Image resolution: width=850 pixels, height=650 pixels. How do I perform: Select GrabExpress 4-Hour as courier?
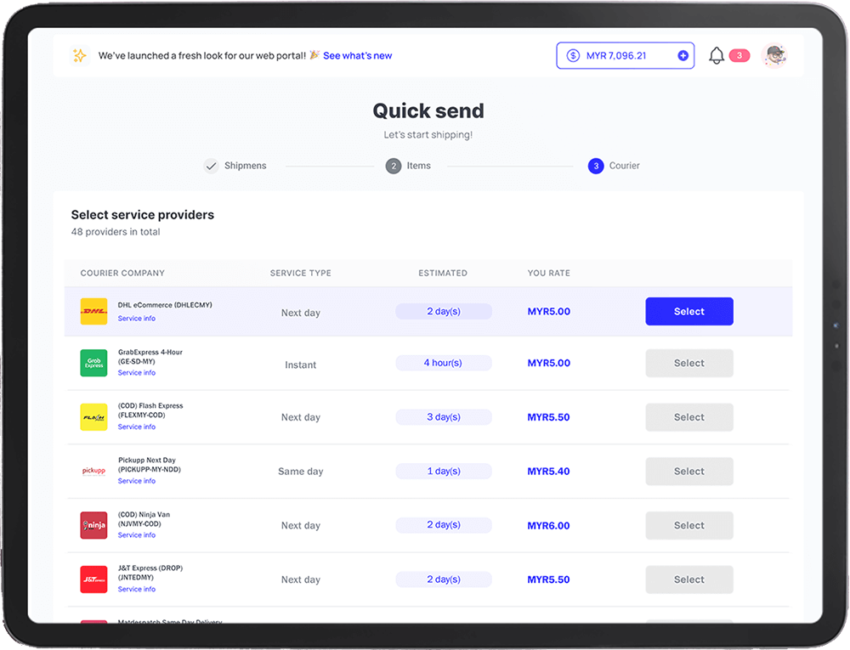[688, 364]
